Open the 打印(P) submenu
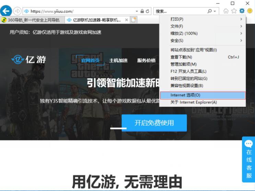 click(x=202, y=19)
